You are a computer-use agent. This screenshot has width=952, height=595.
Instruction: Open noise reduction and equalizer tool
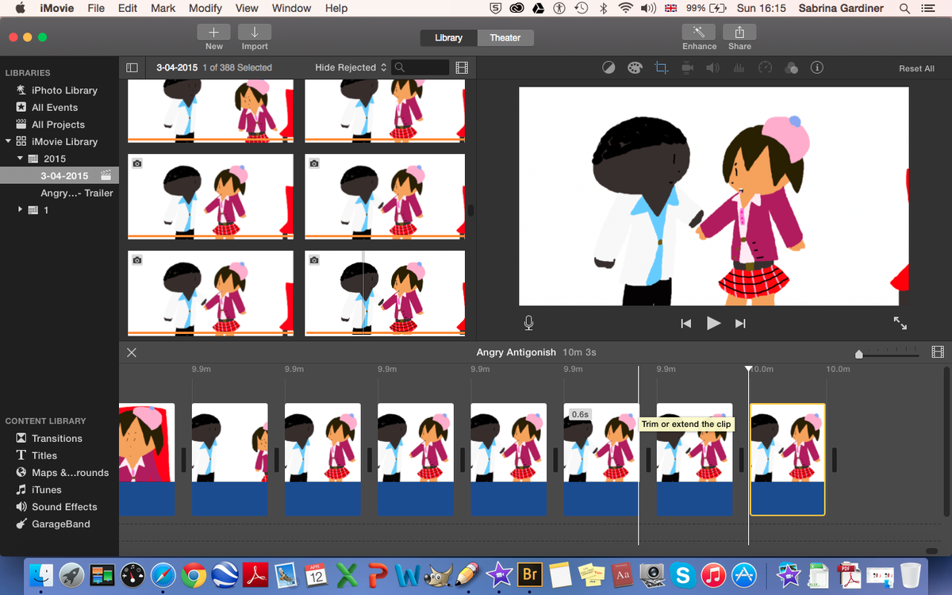point(739,68)
